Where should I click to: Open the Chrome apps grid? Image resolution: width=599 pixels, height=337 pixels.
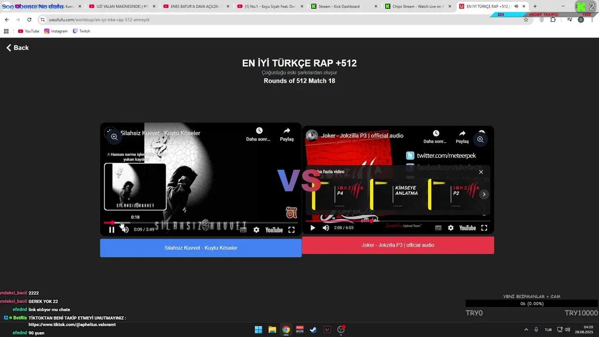6,31
